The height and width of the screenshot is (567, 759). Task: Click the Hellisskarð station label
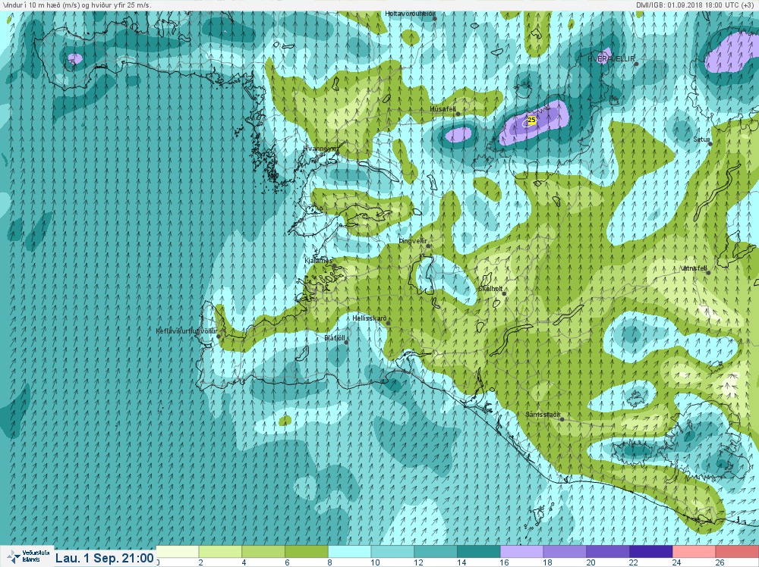click(370, 318)
